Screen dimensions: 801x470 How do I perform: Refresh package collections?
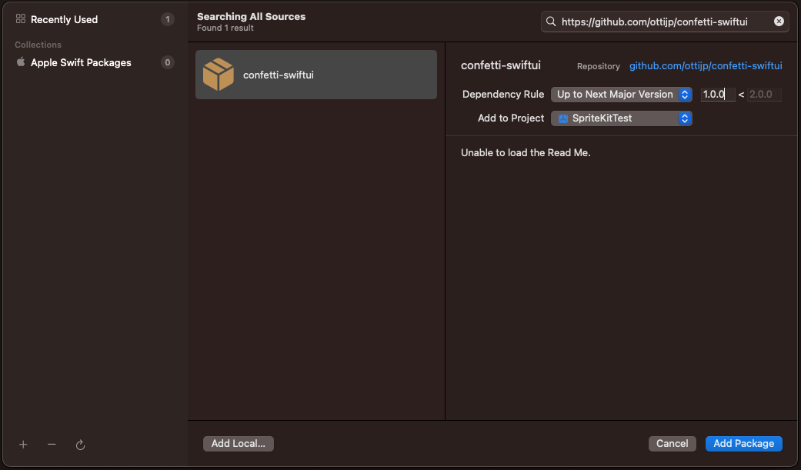[x=80, y=445]
